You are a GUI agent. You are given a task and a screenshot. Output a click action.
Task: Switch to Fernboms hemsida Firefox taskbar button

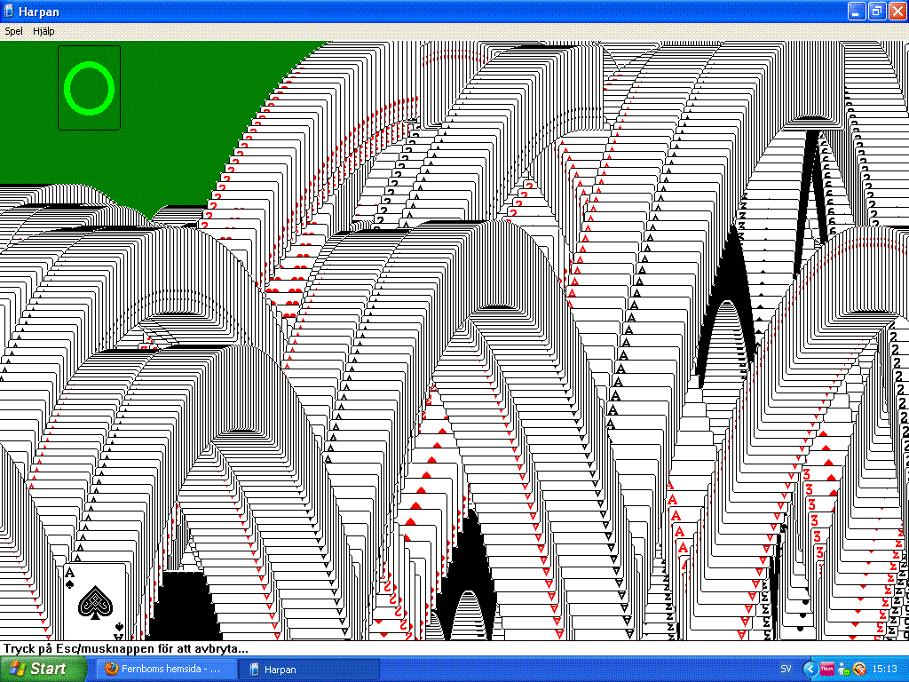click(x=166, y=669)
